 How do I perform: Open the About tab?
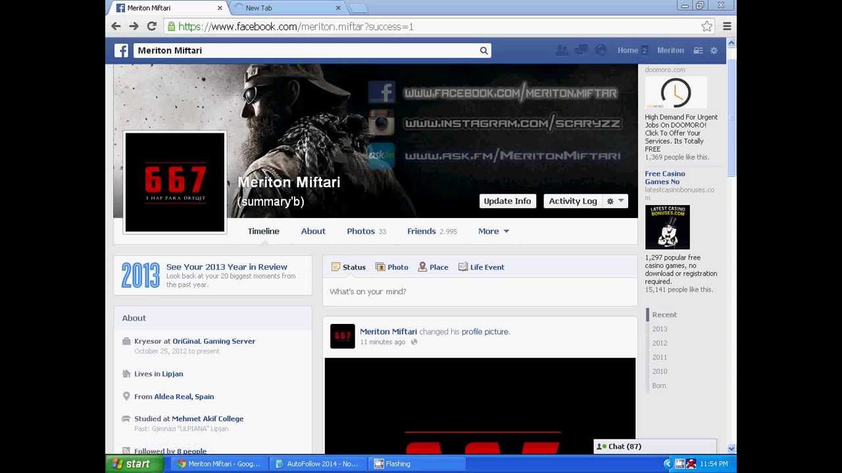313,231
